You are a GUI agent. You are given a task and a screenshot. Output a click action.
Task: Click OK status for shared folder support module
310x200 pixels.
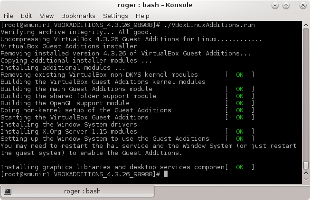(240, 96)
